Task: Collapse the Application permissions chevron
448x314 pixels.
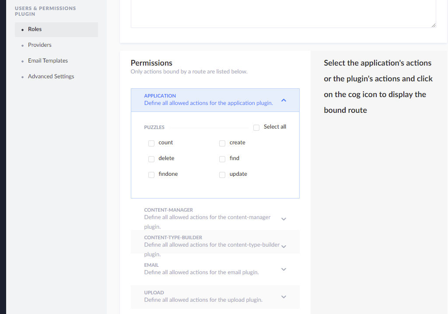Action: 283,100
